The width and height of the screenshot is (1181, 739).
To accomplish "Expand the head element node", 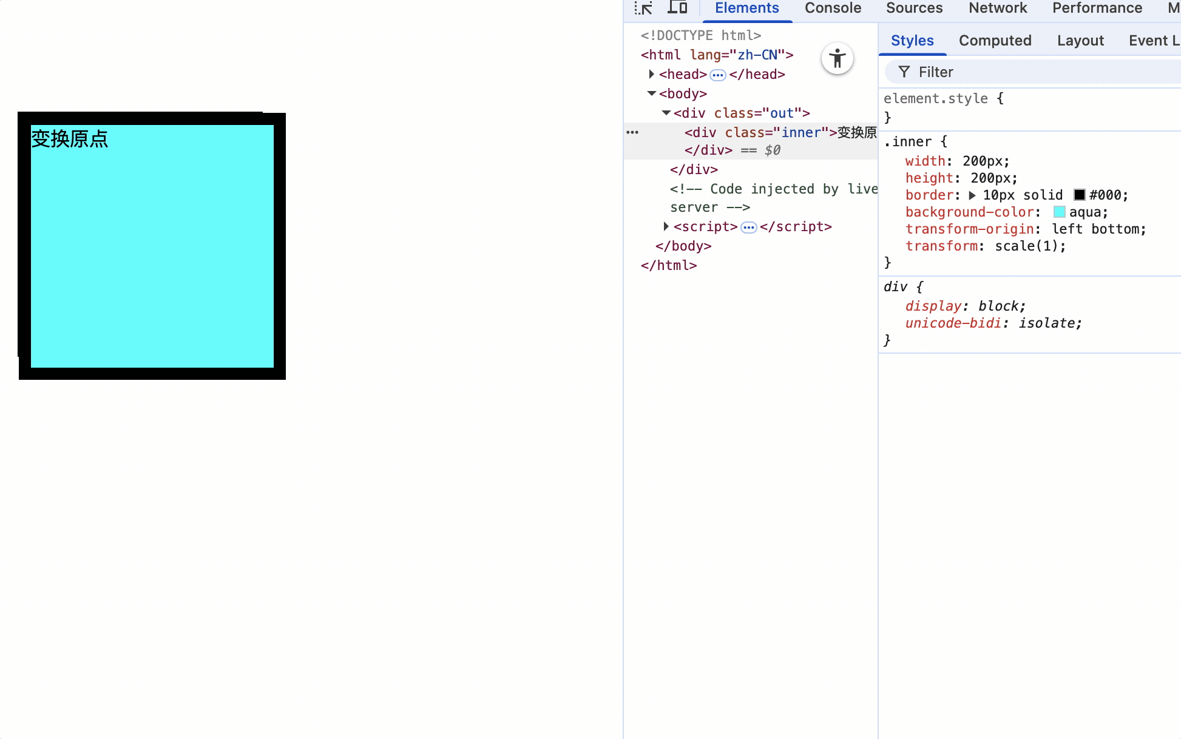I will [651, 74].
